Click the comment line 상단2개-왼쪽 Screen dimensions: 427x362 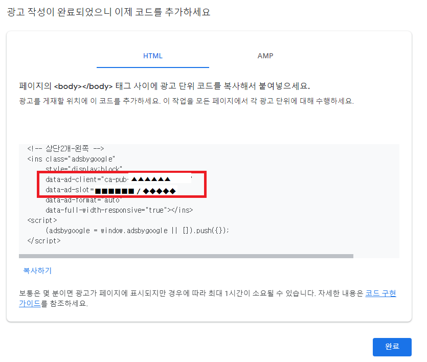(x=65, y=149)
